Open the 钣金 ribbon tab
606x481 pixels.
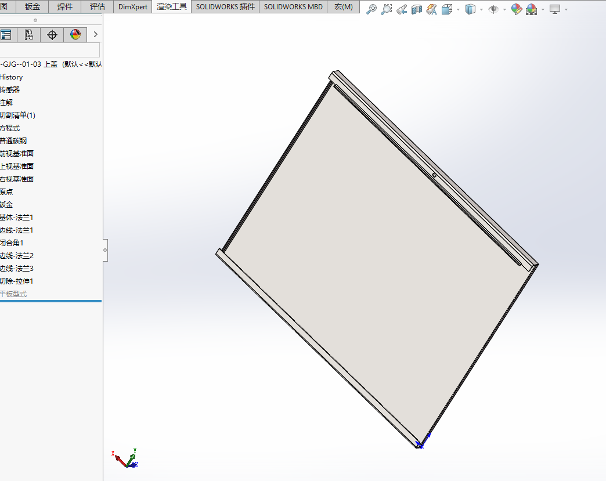point(33,6)
